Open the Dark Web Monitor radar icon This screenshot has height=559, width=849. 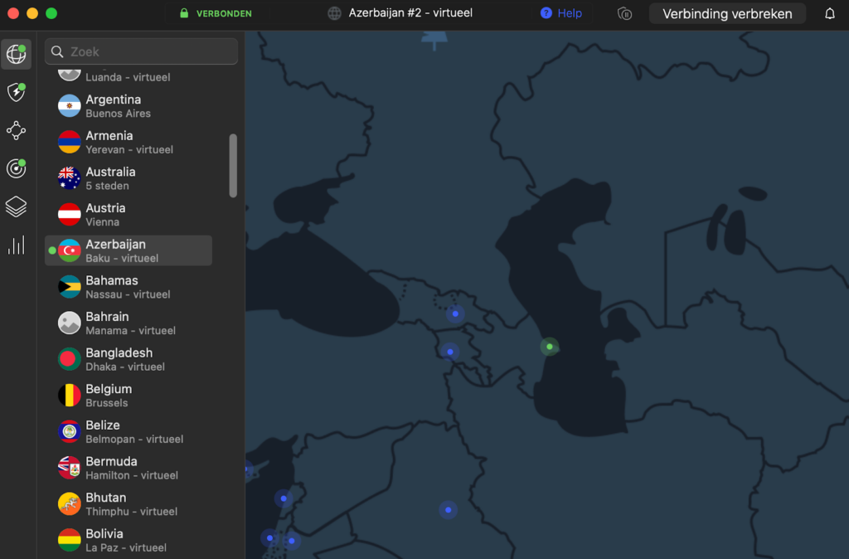coord(17,168)
